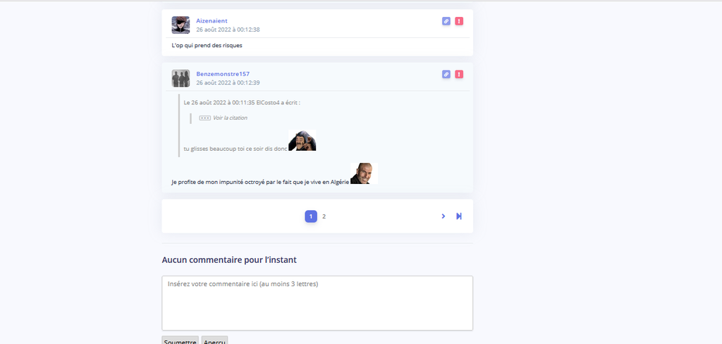Report Aizenaient's post with the red exclamation icon
Viewport: 722px width, 344px height.
[459, 21]
